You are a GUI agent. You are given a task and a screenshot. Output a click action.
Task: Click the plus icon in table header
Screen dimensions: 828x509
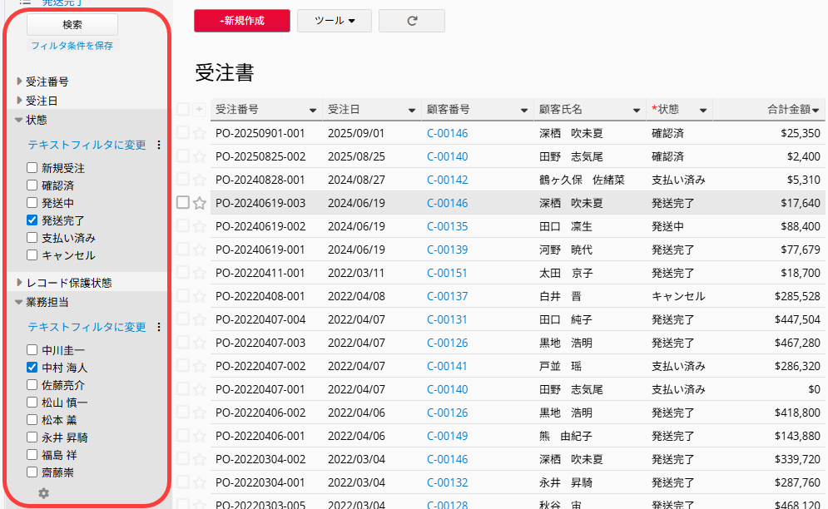tap(199, 109)
